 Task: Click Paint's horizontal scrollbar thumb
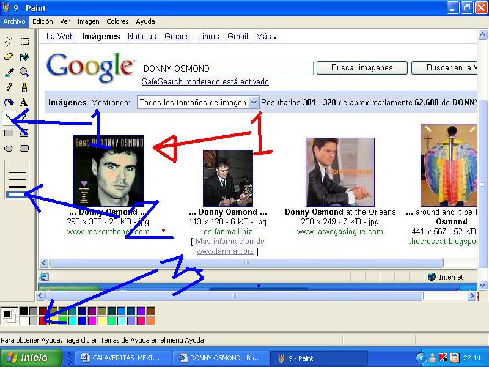click(235, 295)
